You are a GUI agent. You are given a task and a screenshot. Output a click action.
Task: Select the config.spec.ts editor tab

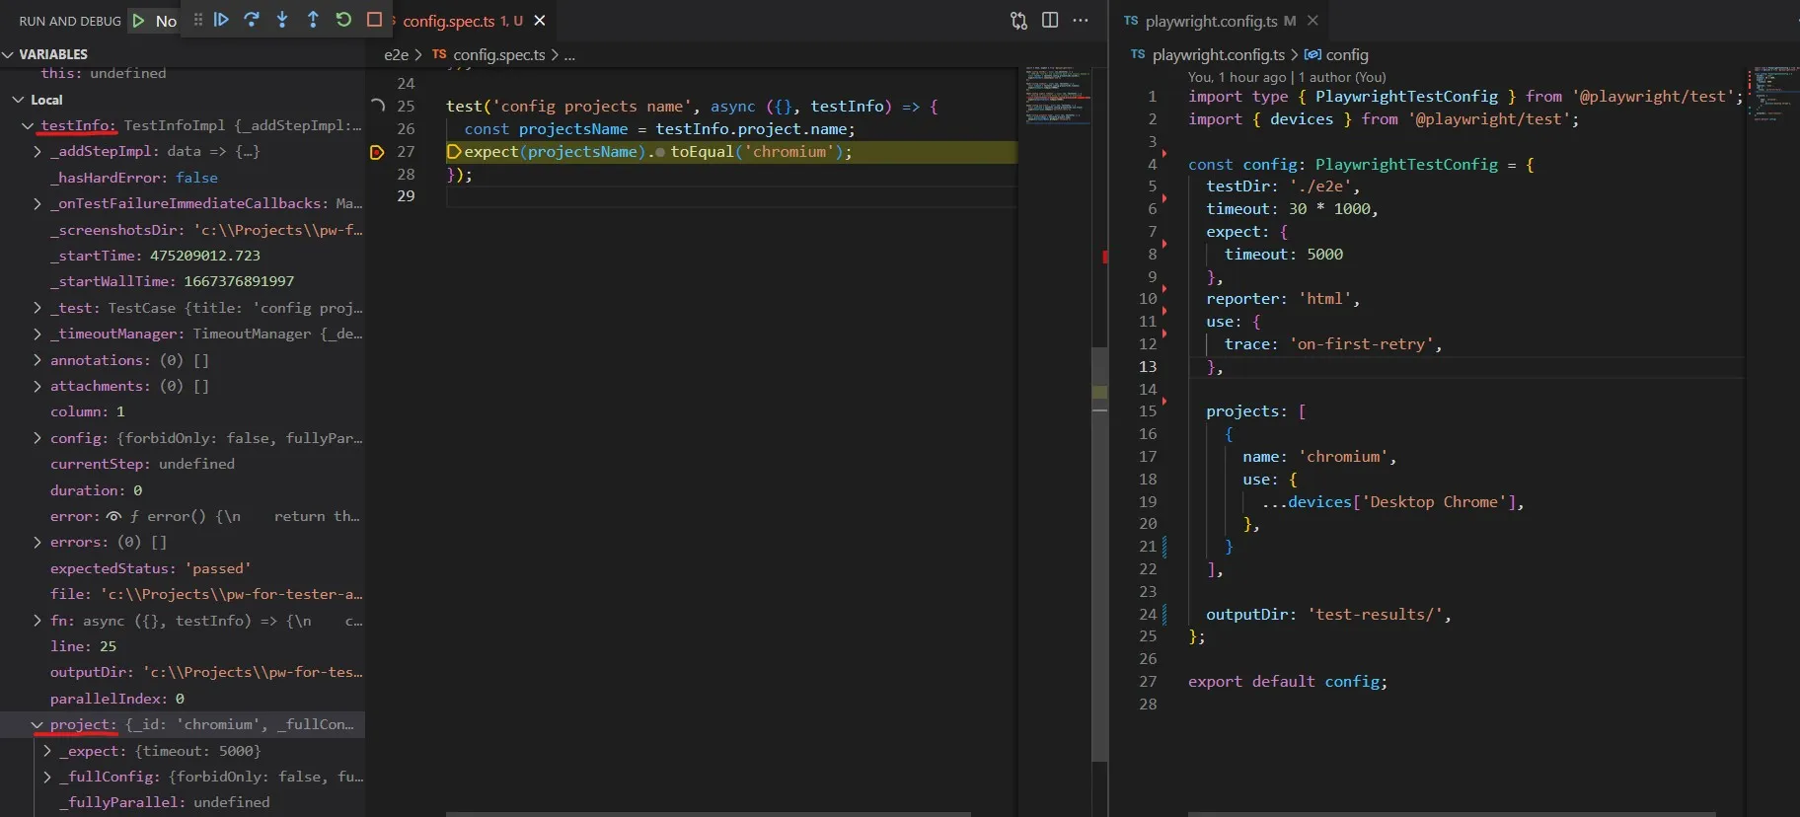449,21
